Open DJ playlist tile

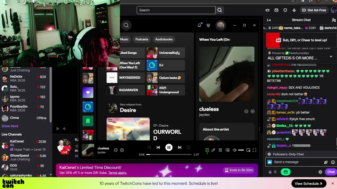(166, 65)
